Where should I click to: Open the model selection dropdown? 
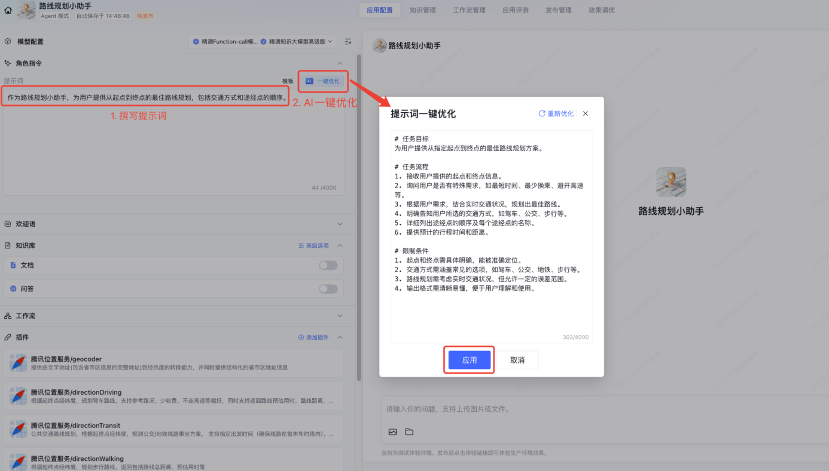click(263, 42)
